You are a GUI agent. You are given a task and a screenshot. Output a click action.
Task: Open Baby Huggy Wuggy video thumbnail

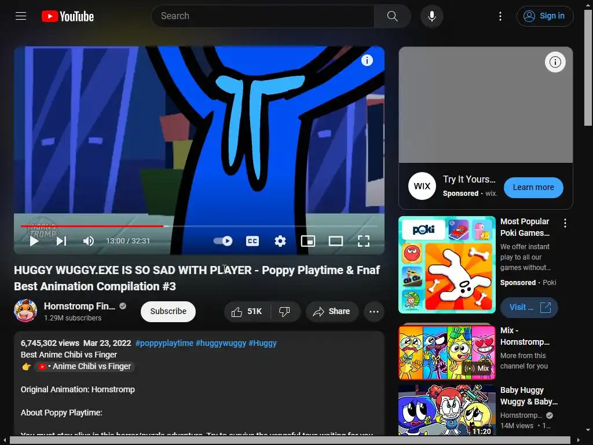click(x=447, y=410)
